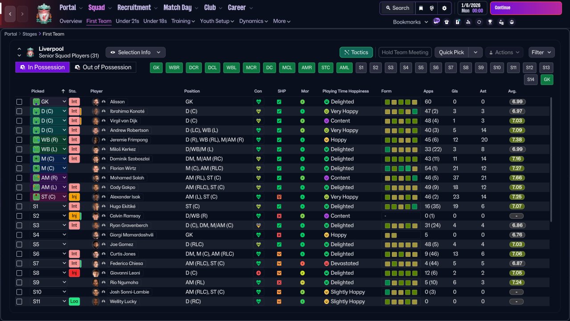Open the Tactics button
Viewport: 570px width, 321px height.
356,52
